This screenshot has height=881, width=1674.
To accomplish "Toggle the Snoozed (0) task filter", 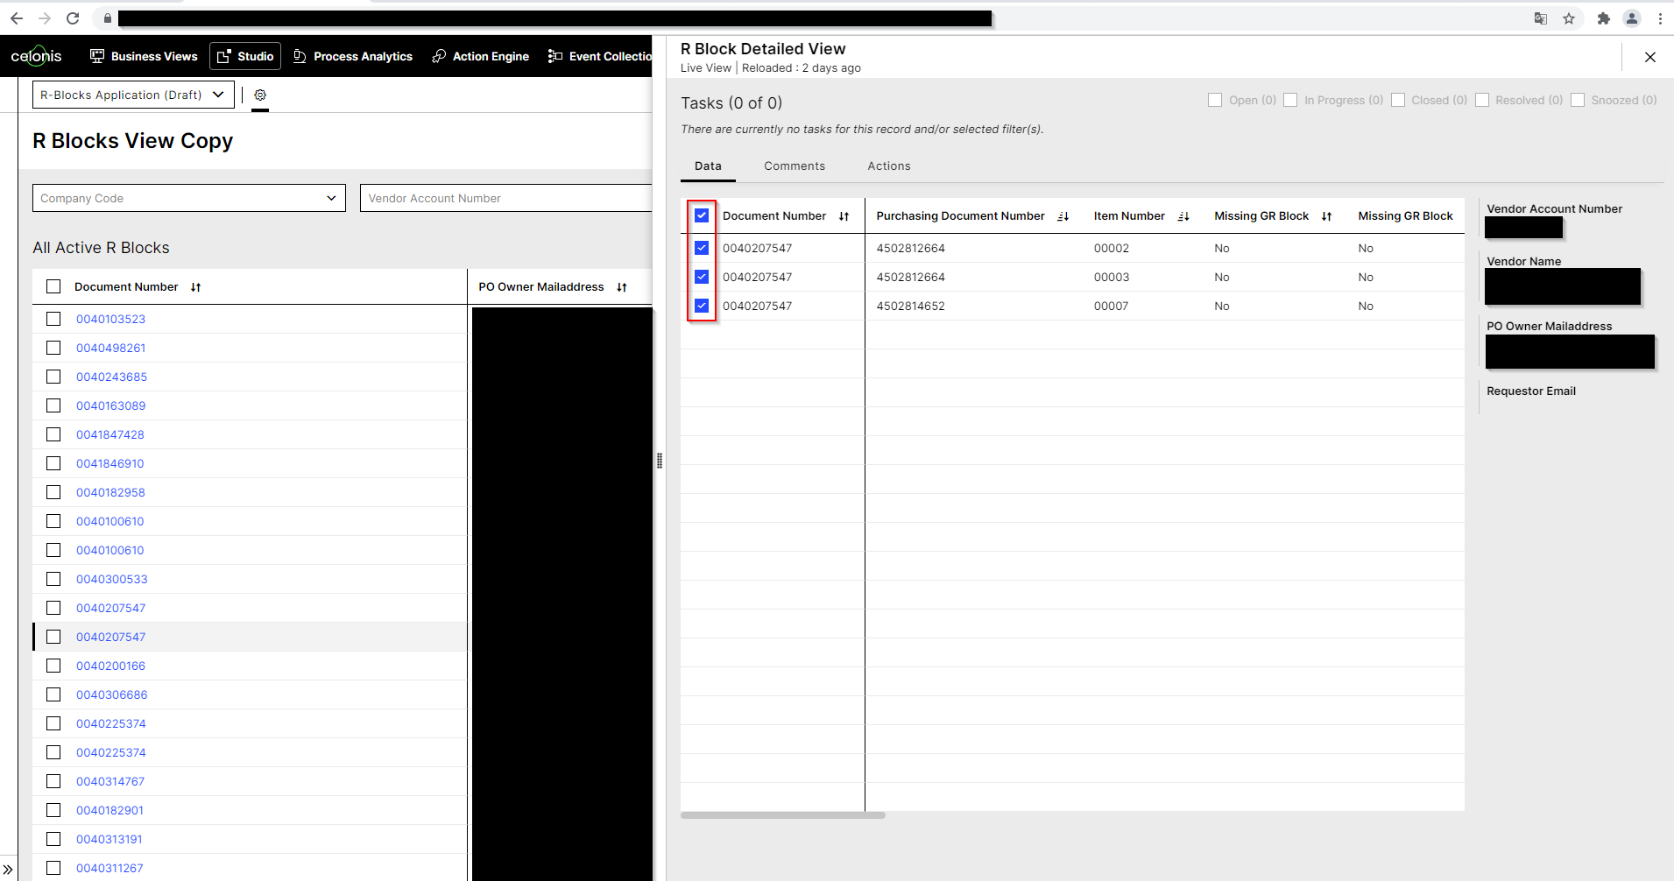I will point(1578,100).
